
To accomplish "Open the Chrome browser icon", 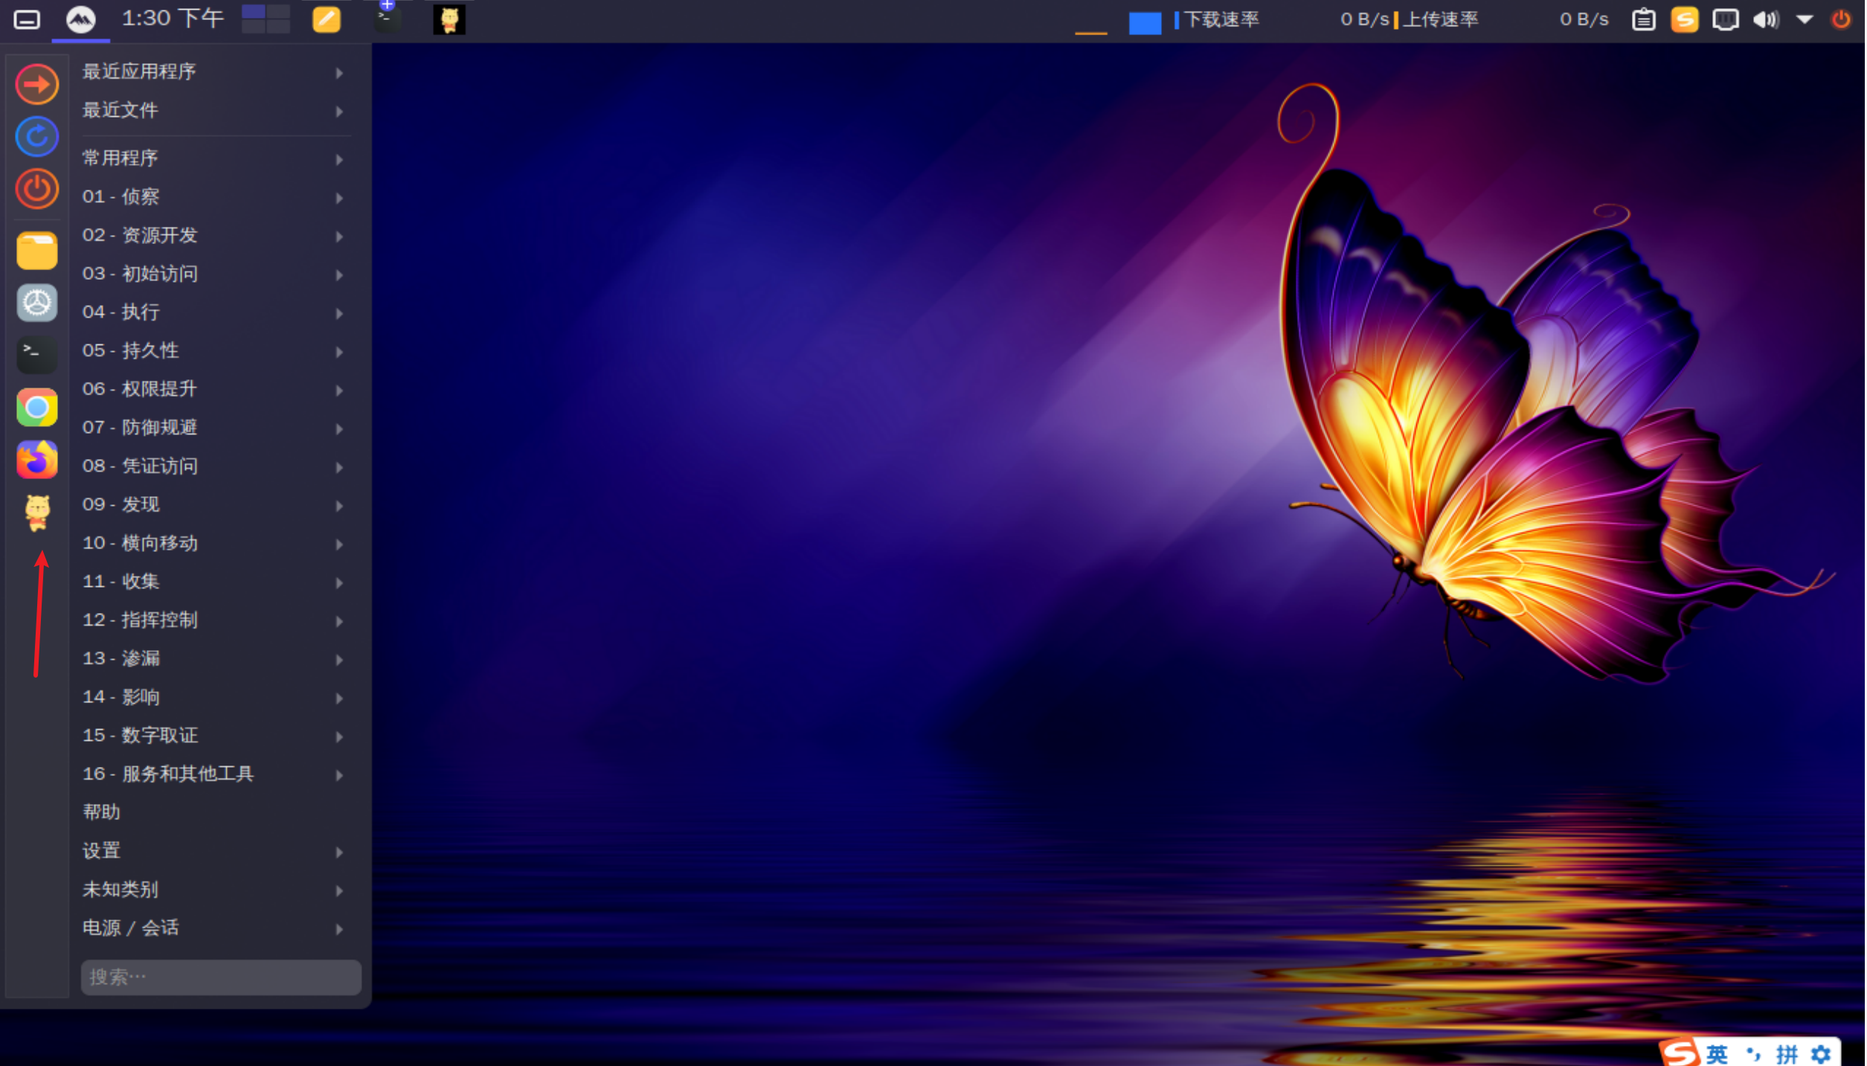I will [36, 407].
